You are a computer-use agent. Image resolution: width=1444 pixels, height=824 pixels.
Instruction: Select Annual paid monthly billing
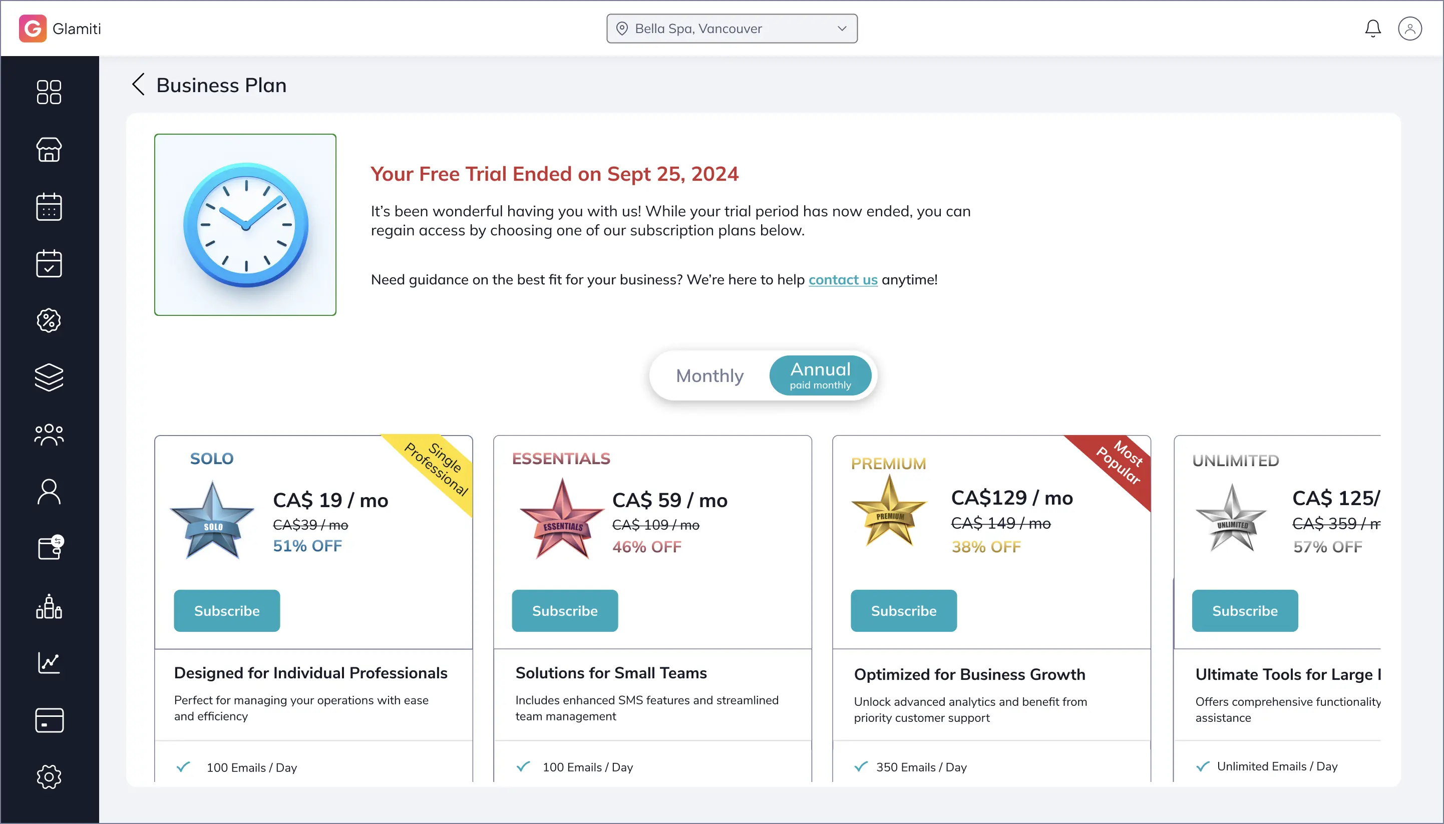pyautogui.click(x=820, y=376)
